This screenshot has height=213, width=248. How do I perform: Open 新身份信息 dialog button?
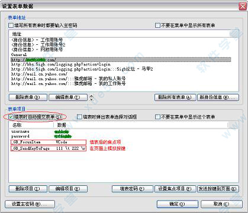(218, 97)
